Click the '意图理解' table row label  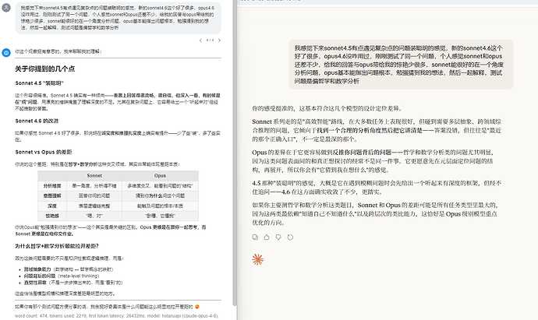click(x=52, y=196)
